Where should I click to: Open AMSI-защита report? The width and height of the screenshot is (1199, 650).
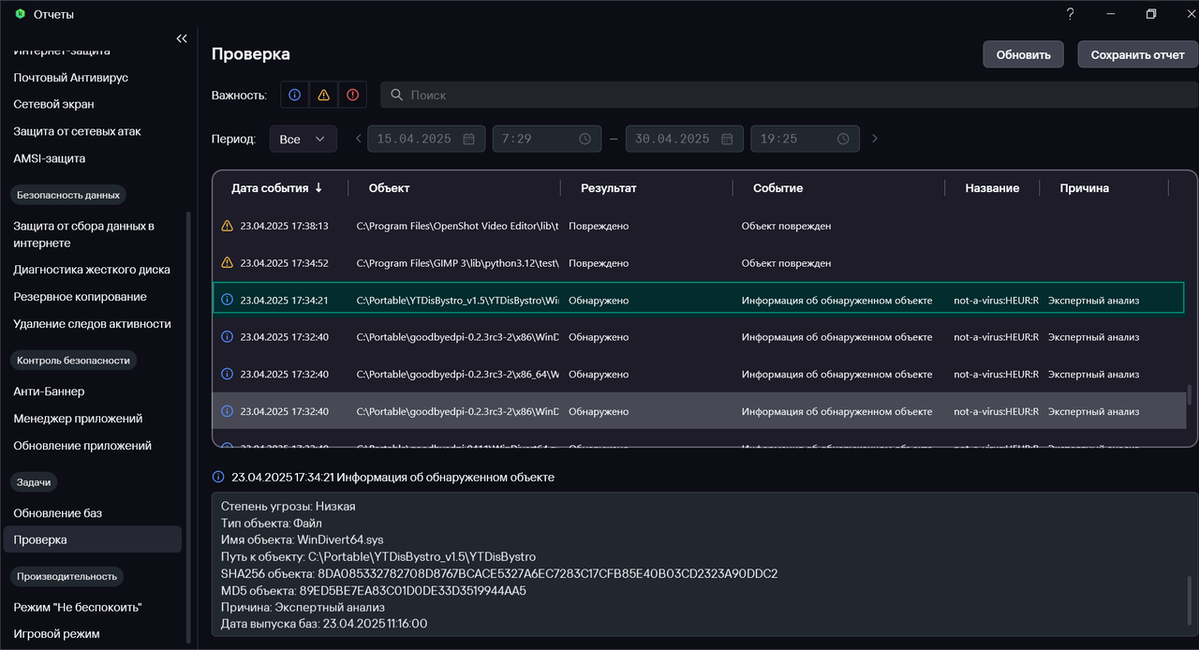click(49, 158)
